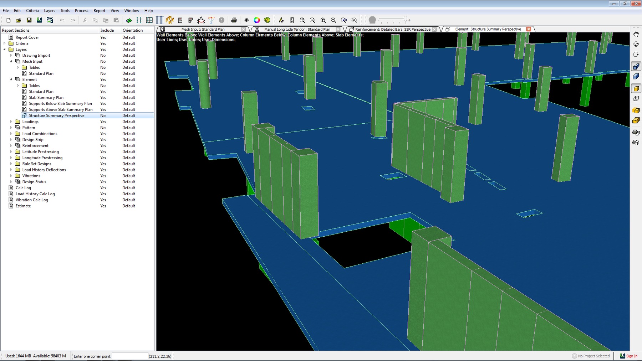642x361 pixels.
Task: Select the circular arrow Rotate view tool
Action: pos(636,55)
